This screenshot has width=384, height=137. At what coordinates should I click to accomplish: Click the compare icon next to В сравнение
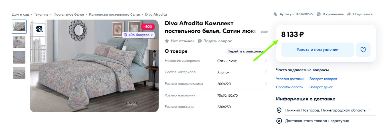(319, 14)
